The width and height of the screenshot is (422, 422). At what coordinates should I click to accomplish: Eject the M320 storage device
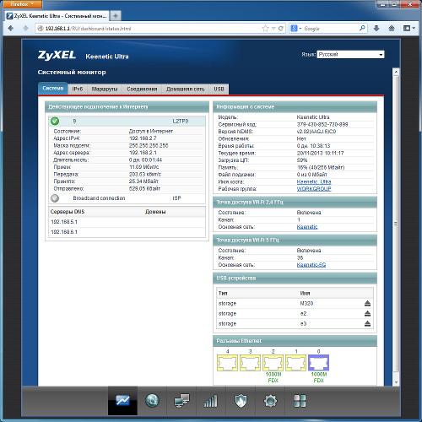(367, 303)
